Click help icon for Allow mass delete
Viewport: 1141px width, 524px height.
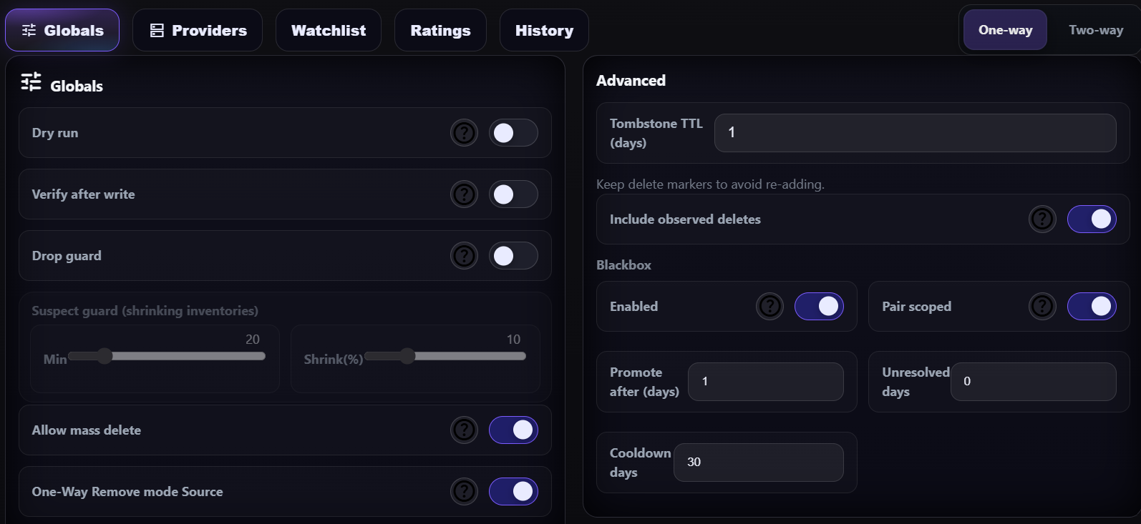[x=464, y=430]
